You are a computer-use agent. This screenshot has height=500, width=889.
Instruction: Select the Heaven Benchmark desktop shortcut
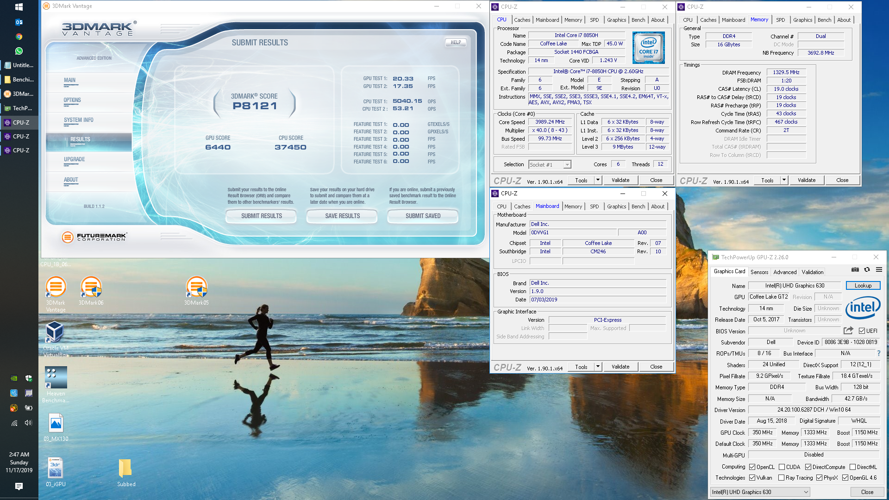point(56,385)
